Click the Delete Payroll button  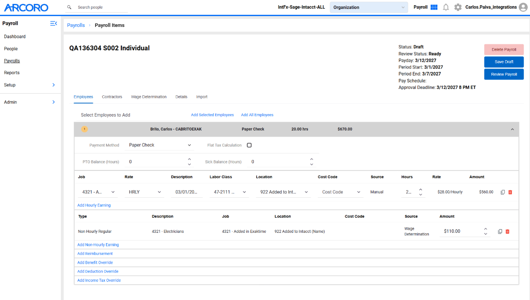pos(504,49)
